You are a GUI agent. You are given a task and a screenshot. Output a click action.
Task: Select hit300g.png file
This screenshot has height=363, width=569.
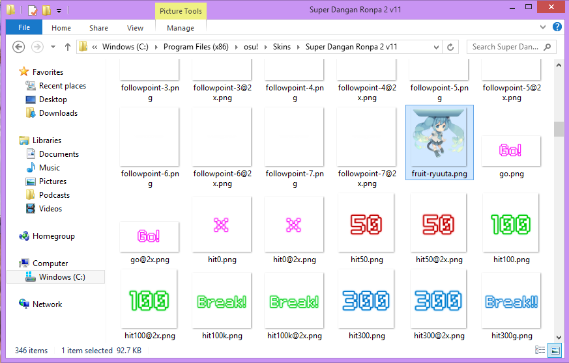pos(511,306)
